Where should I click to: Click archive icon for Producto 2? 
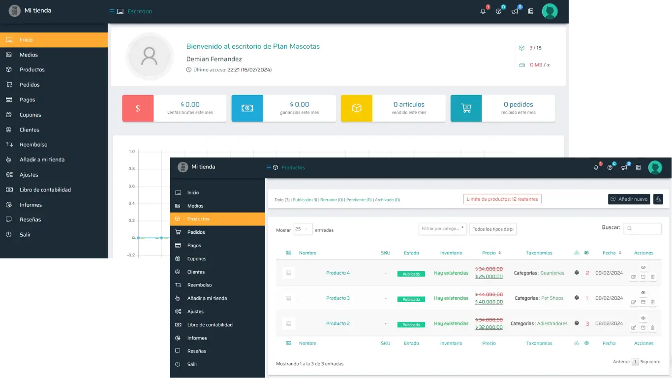pos(643,328)
